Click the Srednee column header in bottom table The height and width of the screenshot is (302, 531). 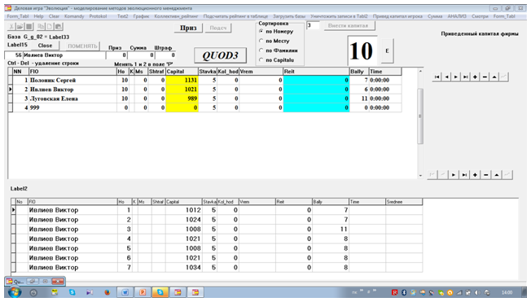pos(404,202)
